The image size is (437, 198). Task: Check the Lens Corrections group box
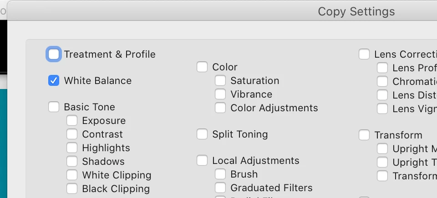click(364, 54)
